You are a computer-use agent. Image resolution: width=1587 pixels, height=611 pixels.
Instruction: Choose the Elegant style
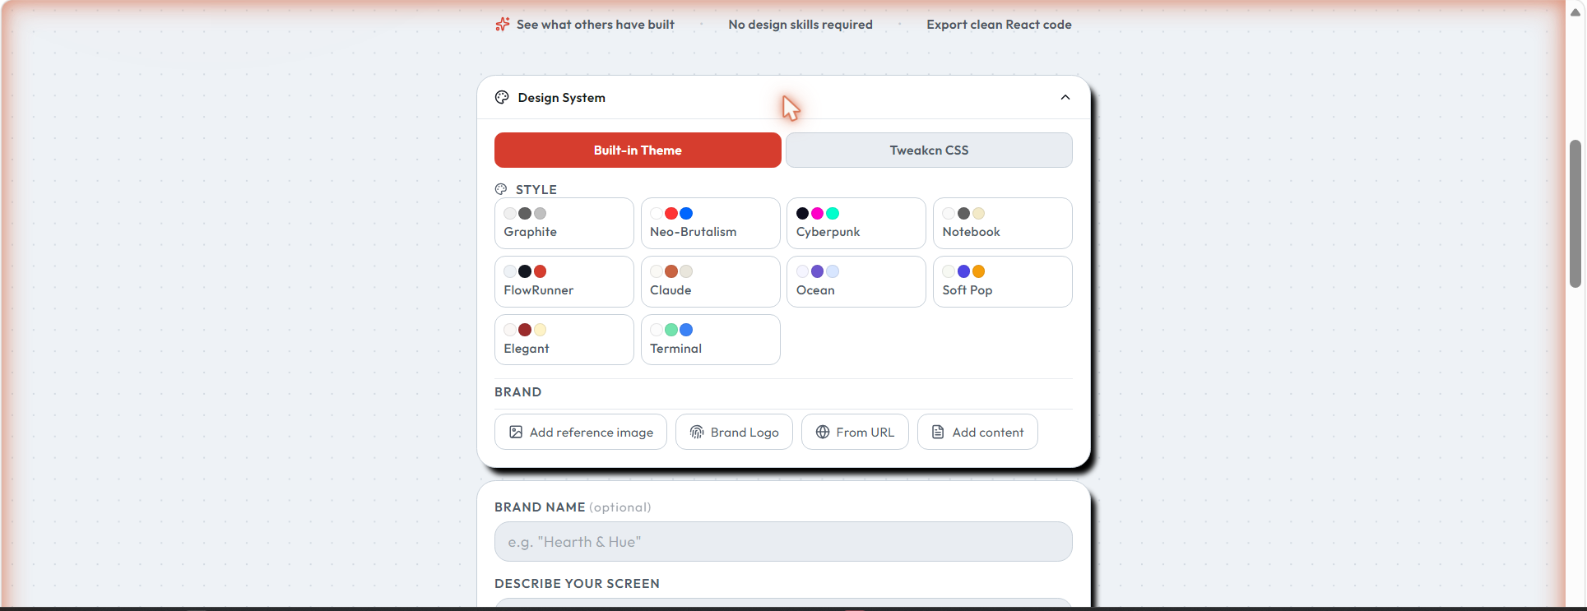click(564, 340)
